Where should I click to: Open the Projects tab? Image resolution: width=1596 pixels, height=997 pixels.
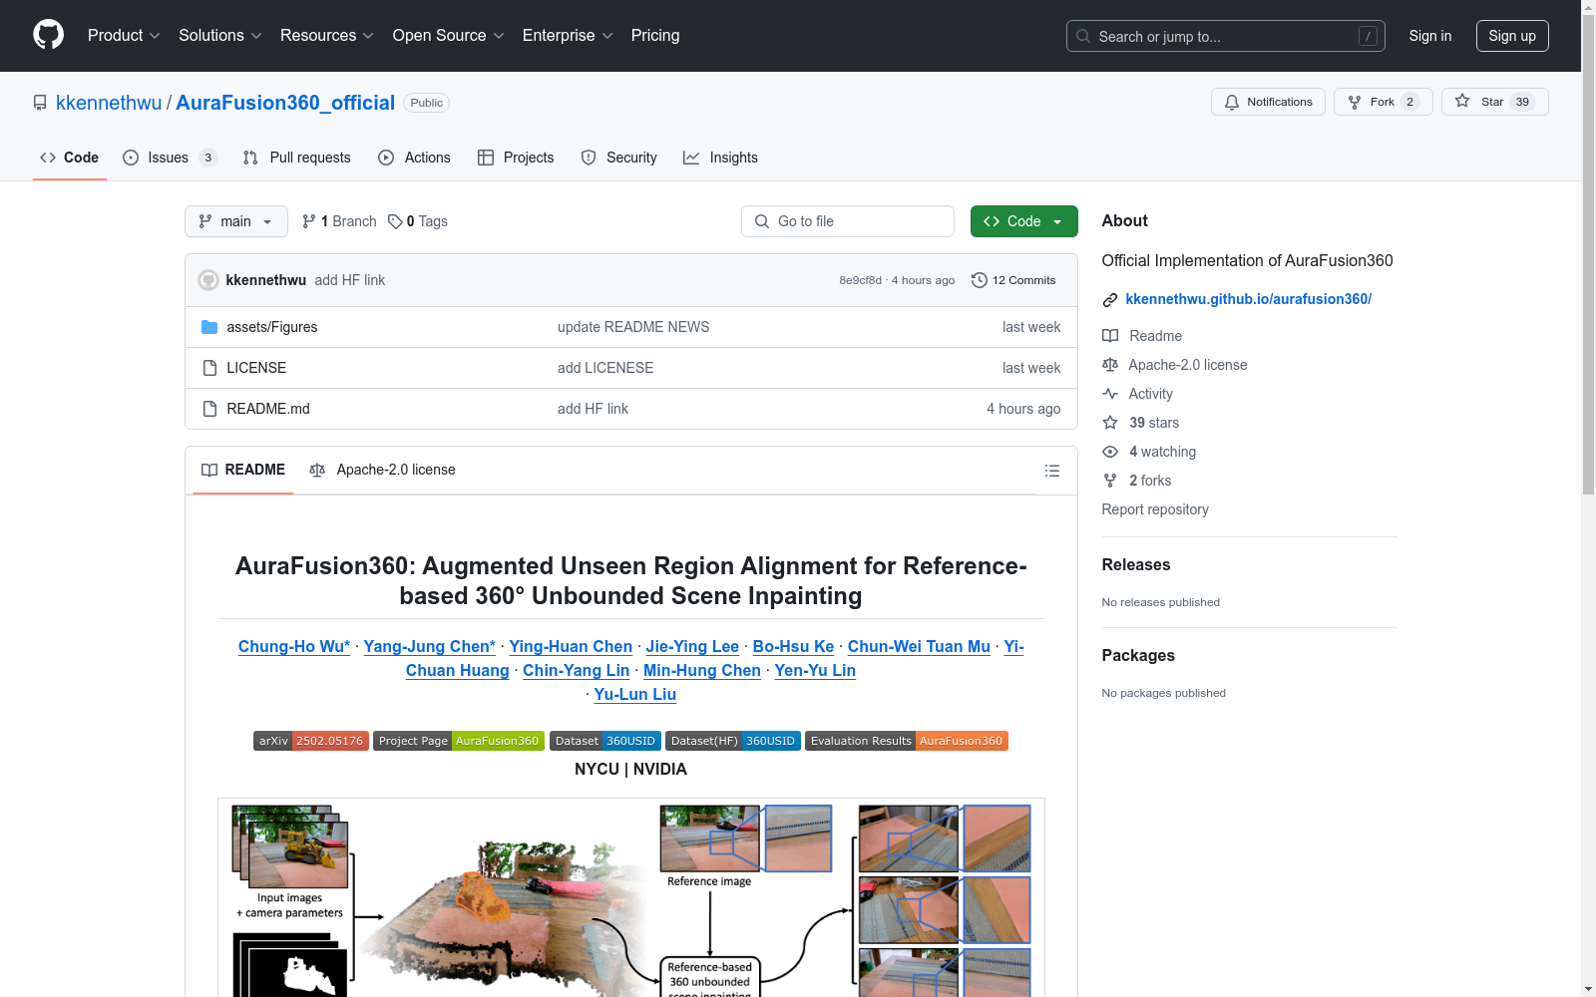[x=516, y=158]
